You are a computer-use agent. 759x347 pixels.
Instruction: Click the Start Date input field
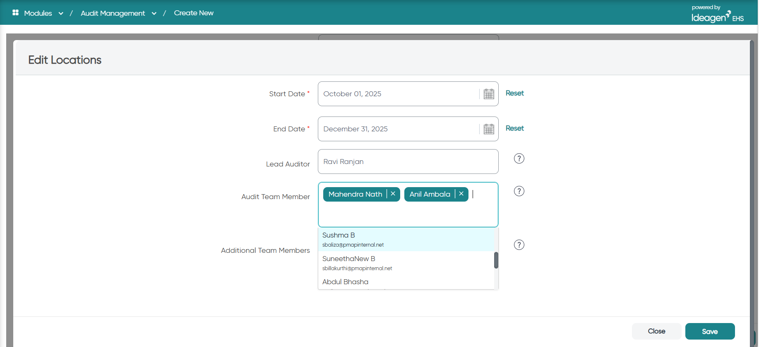[408, 94]
